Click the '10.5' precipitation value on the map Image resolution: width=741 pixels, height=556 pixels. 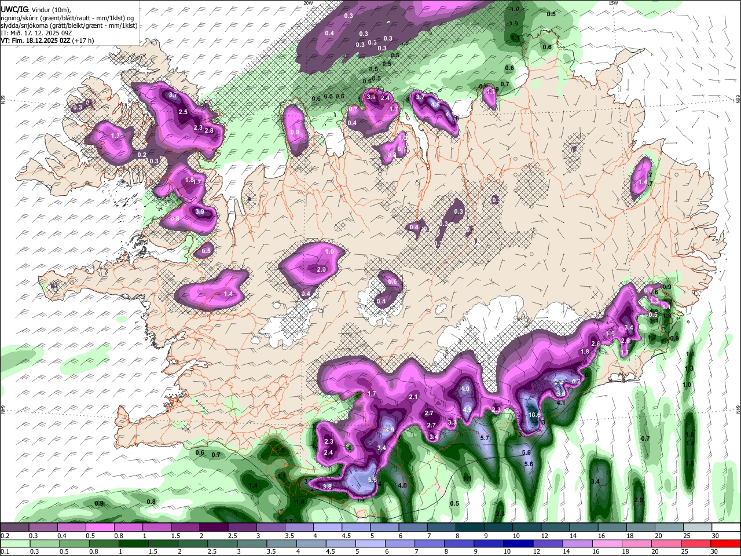coord(535,415)
